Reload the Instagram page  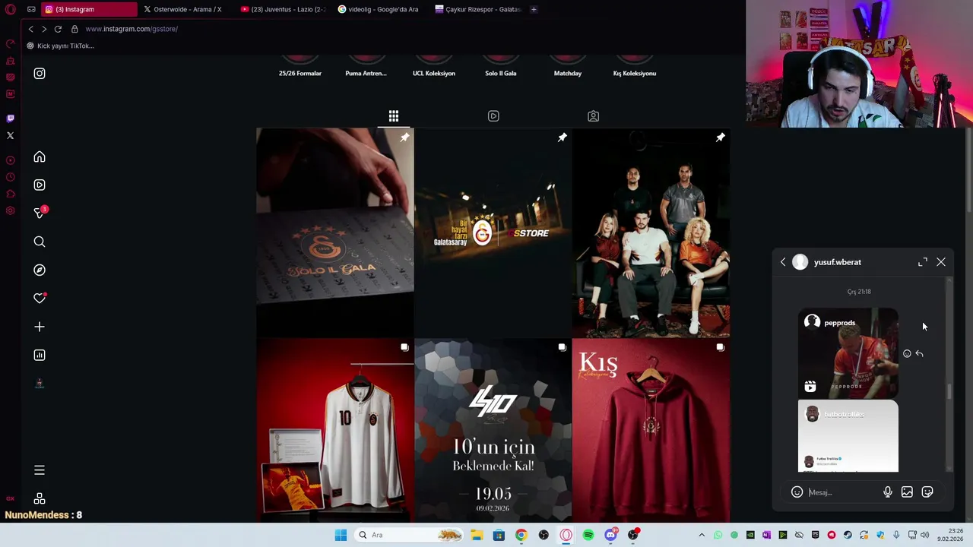point(58,29)
